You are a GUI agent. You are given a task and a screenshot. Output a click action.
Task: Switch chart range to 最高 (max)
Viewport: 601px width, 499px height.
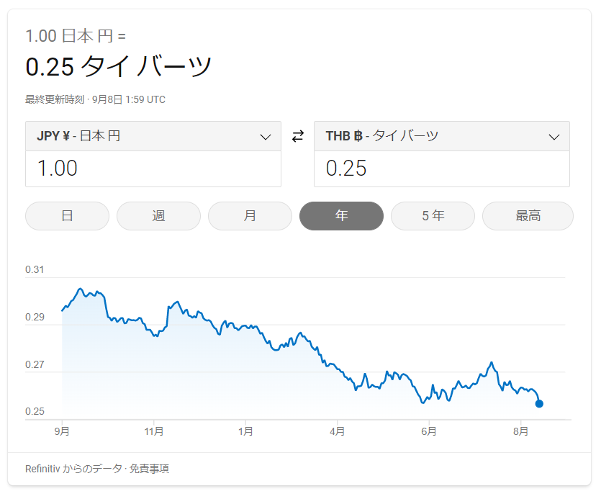pyautogui.click(x=528, y=216)
